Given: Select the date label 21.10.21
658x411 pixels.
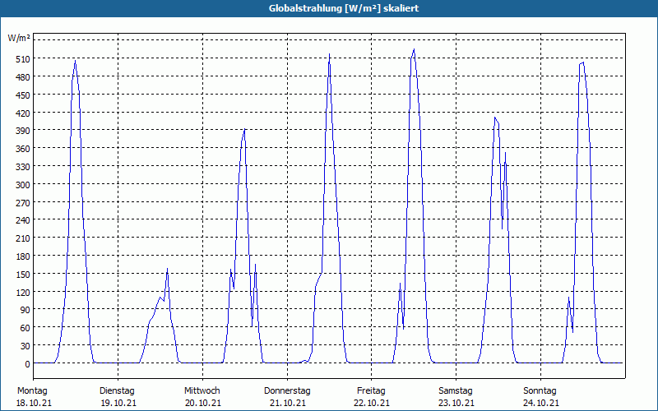Looking at the screenshot, I should 288,403.
